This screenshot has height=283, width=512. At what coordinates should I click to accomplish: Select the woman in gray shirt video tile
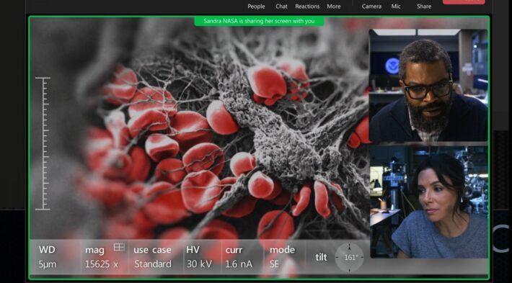(x=429, y=202)
